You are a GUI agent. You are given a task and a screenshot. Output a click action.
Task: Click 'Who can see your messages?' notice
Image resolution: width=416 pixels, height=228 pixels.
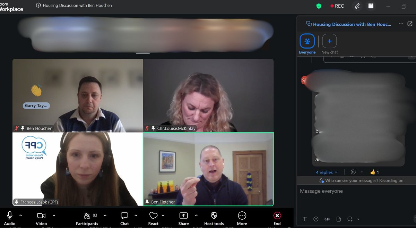click(x=361, y=180)
